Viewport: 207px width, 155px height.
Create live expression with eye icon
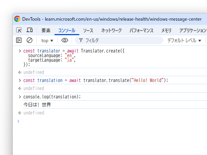click(x=65, y=40)
